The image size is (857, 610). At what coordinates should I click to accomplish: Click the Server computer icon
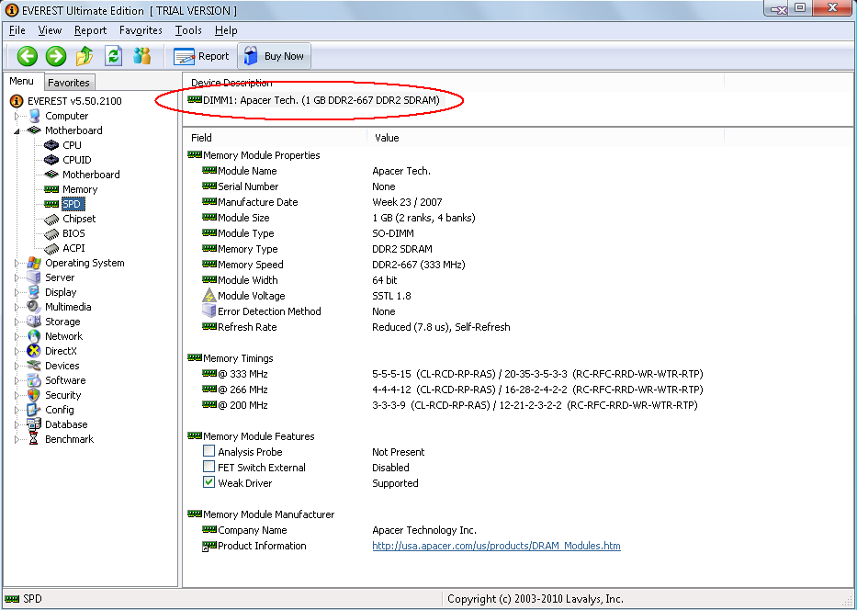[x=34, y=277]
